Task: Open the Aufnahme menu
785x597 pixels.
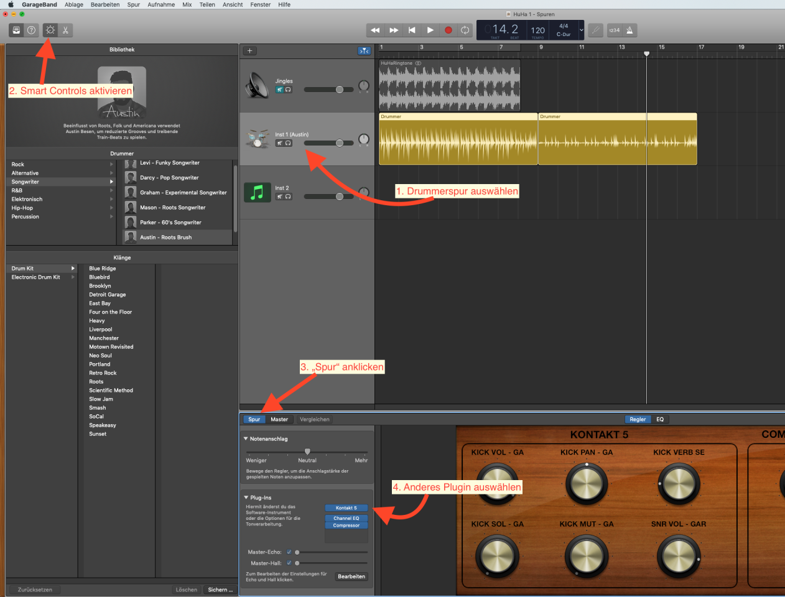Action: click(x=161, y=4)
